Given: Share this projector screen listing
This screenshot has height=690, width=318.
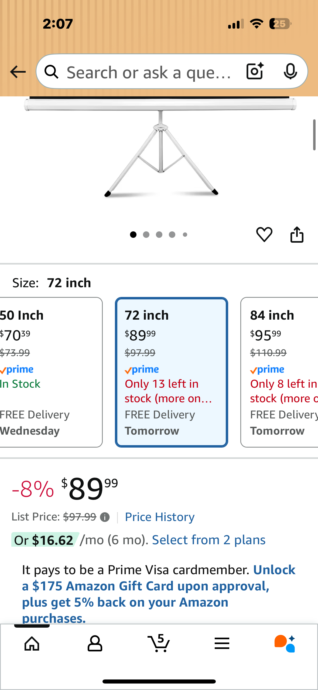Looking at the screenshot, I should 297,234.
